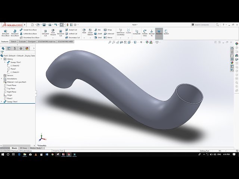Select Revolved Cut tool
The height and width of the screenshot is (179, 239).
(60, 33)
